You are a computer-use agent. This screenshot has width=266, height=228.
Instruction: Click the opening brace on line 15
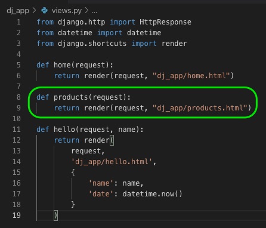73,172
